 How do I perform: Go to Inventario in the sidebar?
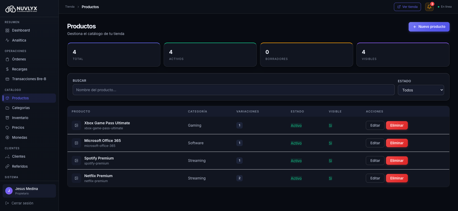click(x=20, y=118)
